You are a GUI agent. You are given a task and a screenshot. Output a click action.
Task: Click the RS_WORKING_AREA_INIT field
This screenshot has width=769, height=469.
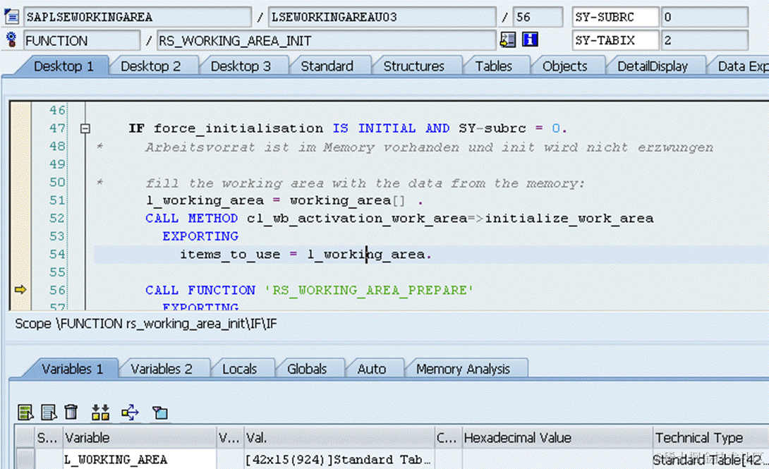[326, 40]
